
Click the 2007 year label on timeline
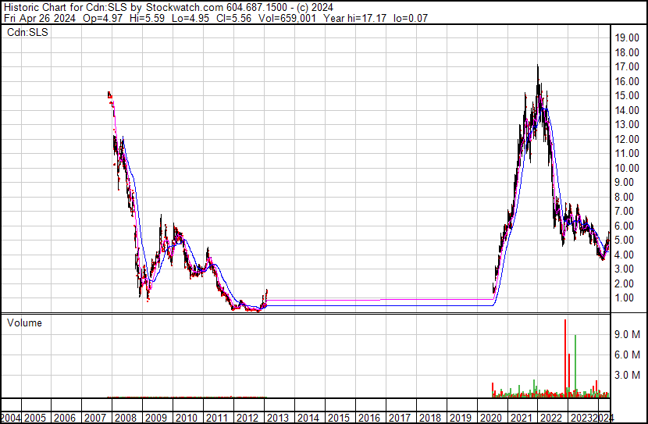point(95,418)
